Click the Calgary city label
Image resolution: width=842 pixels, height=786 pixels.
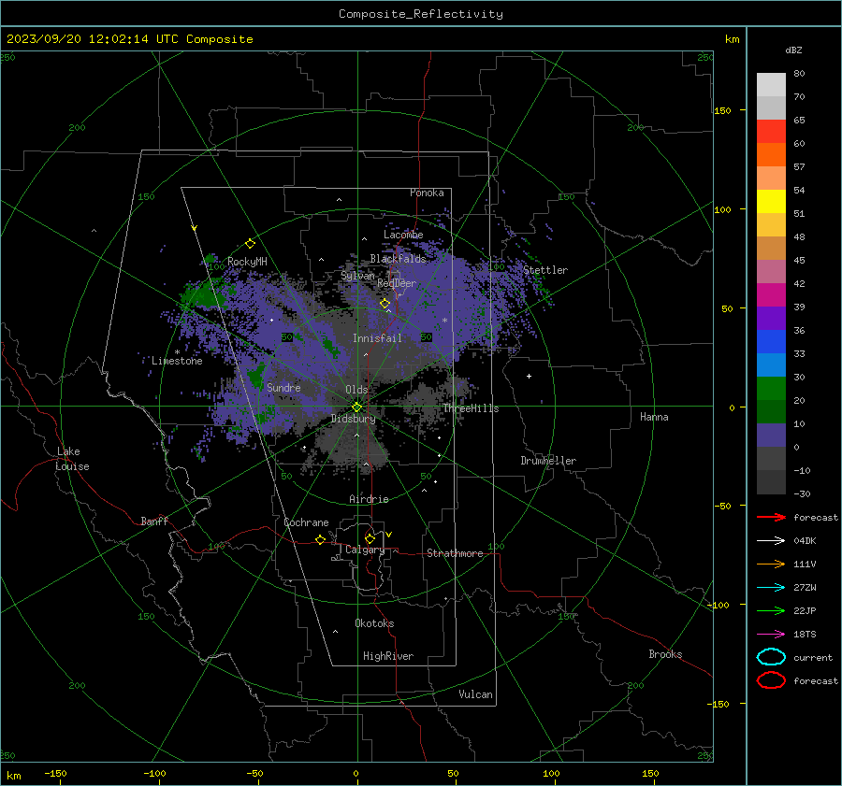coord(365,550)
